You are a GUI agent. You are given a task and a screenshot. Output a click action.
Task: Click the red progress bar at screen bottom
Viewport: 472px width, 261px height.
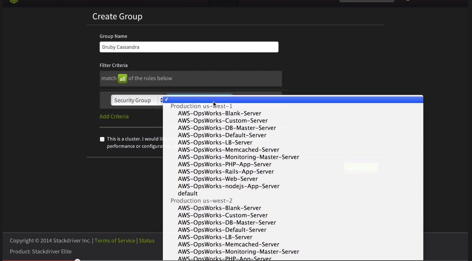(36, 260)
